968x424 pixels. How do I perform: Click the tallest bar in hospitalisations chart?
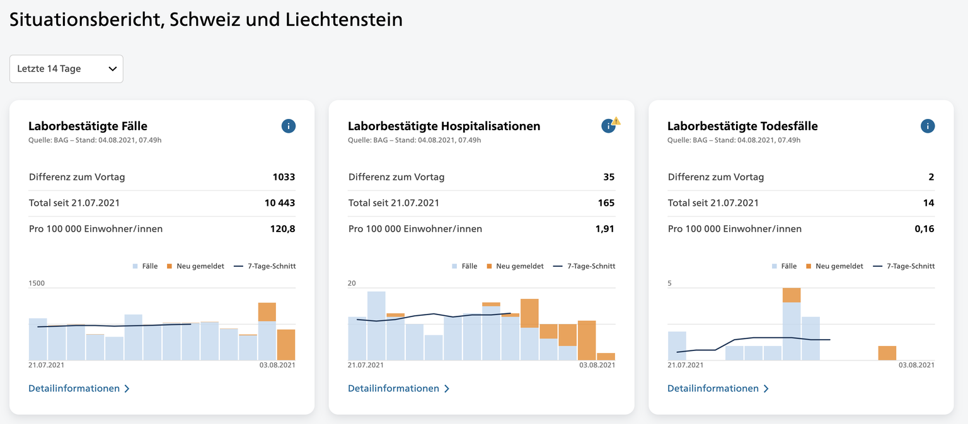[376, 326]
